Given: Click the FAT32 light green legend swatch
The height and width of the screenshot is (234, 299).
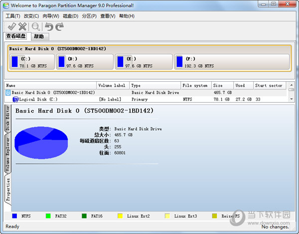Looking at the screenshot, I should pos(48,216).
